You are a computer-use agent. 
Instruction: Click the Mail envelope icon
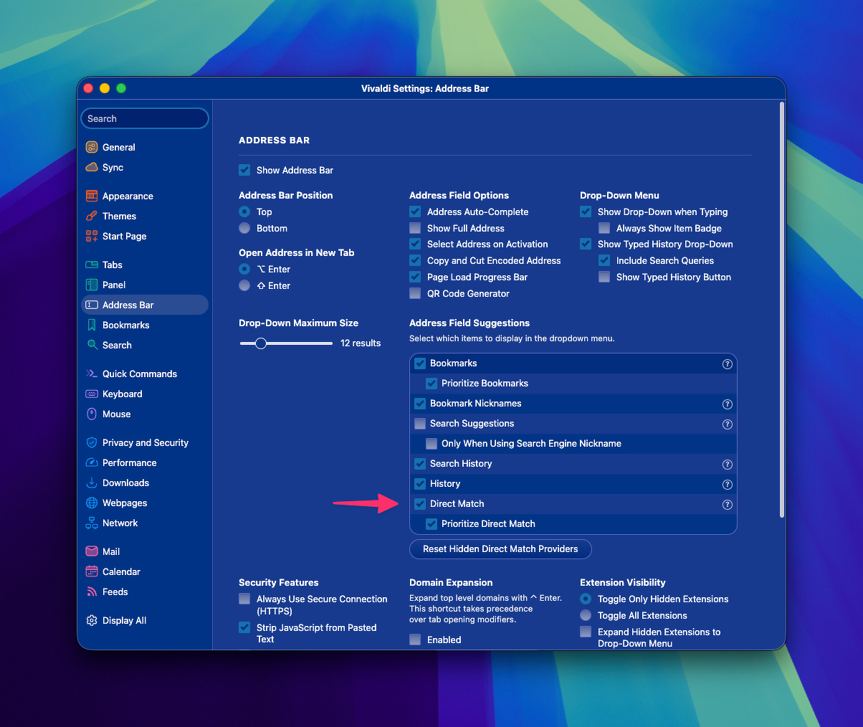click(92, 551)
